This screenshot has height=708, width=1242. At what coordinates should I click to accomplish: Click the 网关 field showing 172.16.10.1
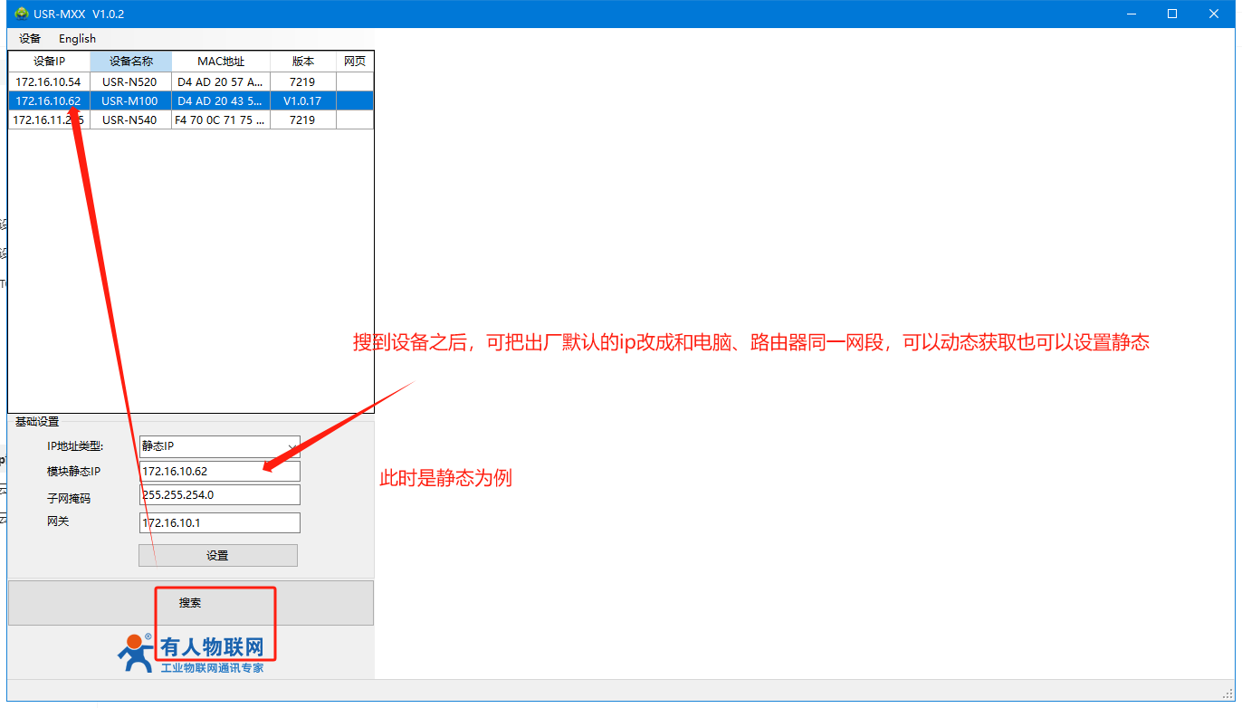[x=220, y=523]
